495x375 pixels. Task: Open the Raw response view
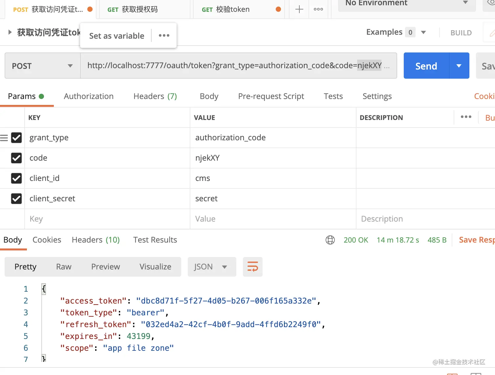[63, 266]
